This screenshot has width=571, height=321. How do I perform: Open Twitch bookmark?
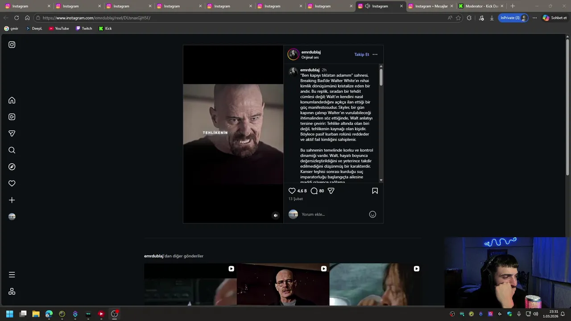click(x=84, y=29)
